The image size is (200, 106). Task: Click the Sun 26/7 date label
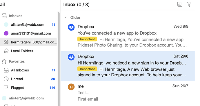point(180,86)
